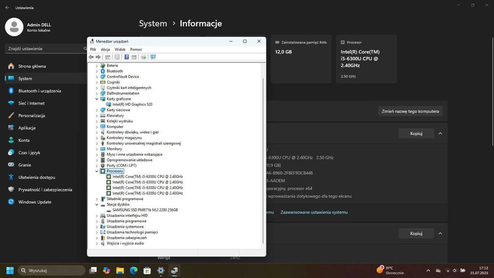The width and height of the screenshot is (494, 278).
Task: Select the ControlVault Device icon
Action: (103, 77)
